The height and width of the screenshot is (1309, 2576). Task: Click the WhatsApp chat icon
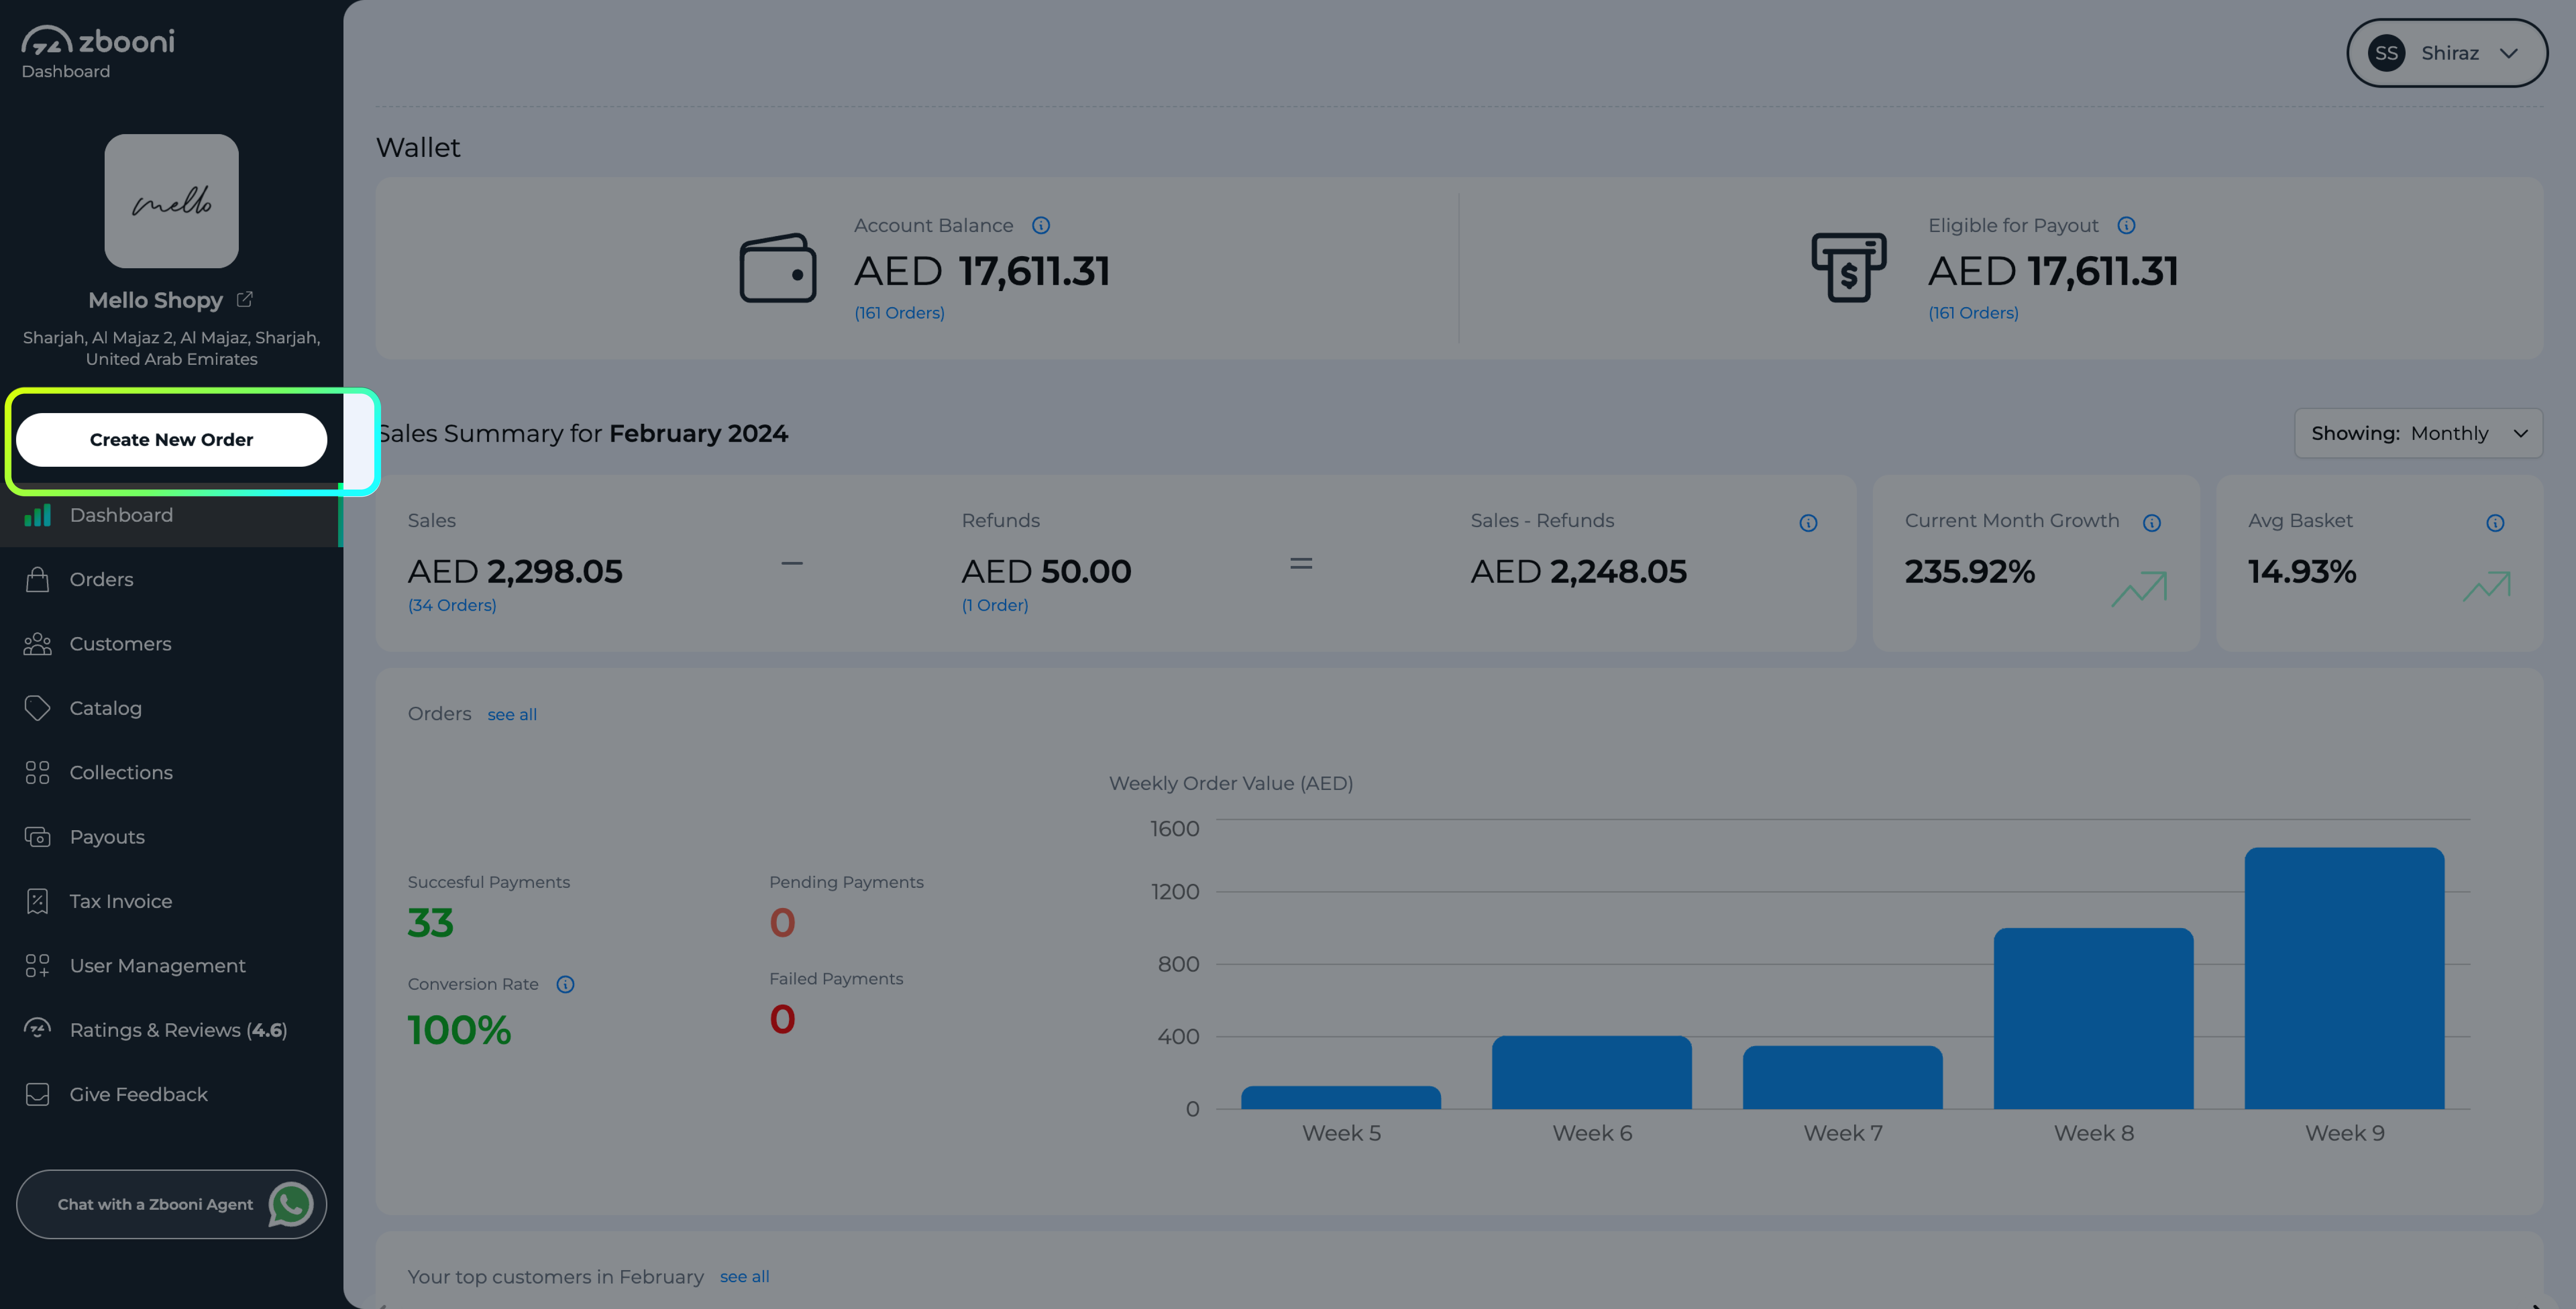click(x=291, y=1204)
